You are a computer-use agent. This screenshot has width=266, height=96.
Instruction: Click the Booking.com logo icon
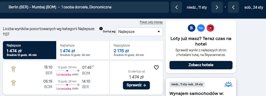point(191,28)
